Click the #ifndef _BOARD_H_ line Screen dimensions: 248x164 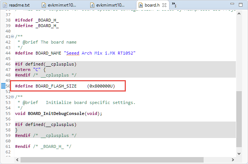tap(37, 20)
